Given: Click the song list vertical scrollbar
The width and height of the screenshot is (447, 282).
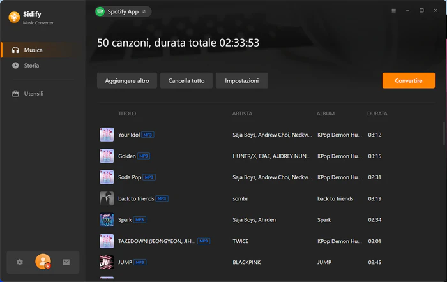Looking at the screenshot, I should (444, 134).
